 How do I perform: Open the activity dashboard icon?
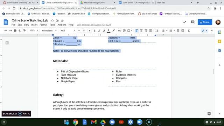[x=184, y=22]
